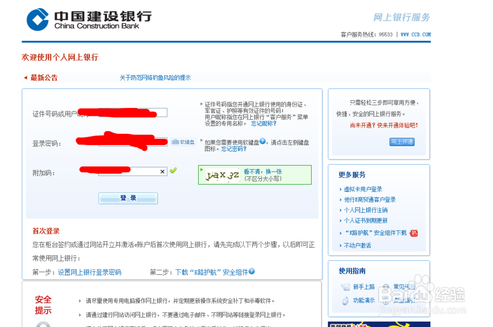Visit the WWW.CCB.COM link
Screen dimensions: 493x327
pos(416,35)
